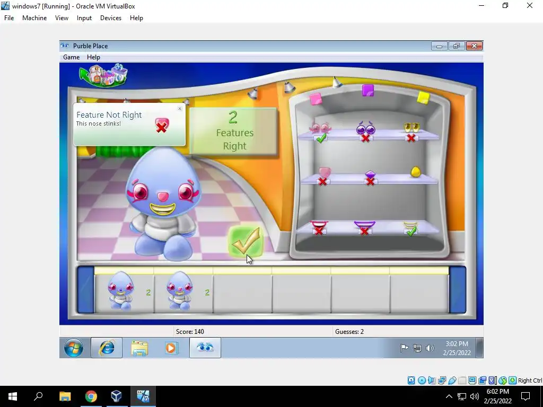The height and width of the screenshot is (407, 543).
Task: Select the purple eyes on top shelf
Action: (x=366, y=128)
